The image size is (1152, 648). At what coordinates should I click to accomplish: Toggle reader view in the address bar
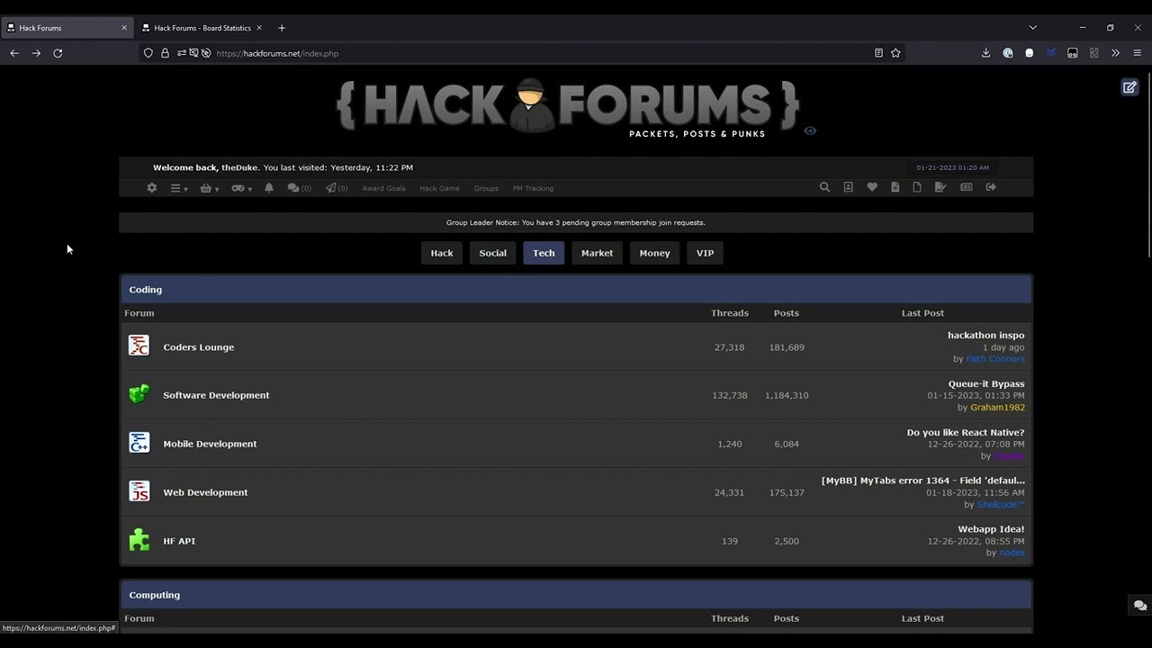(x=878, y=53)
